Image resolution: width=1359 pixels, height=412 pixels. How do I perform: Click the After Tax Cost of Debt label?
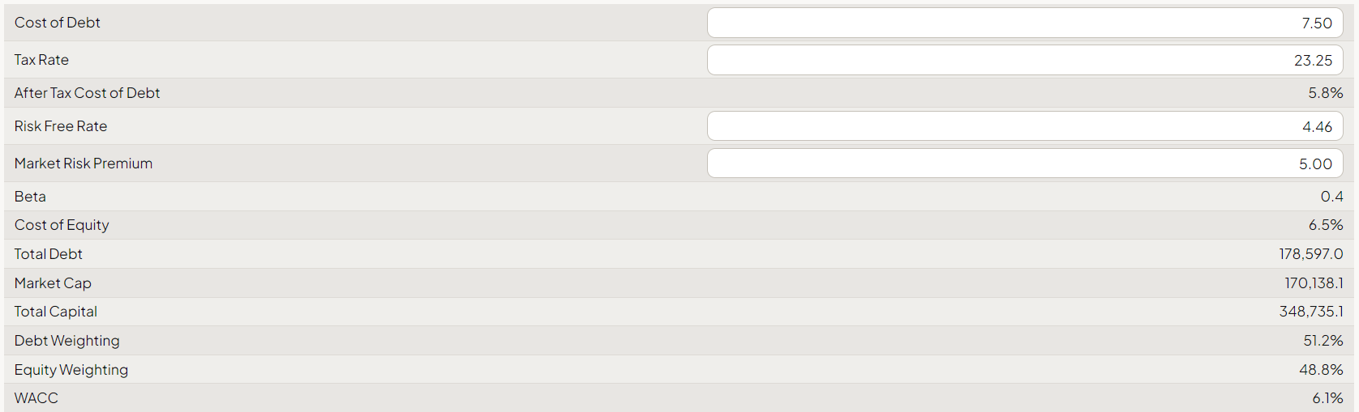pyautogui.click(x=87, y=93)
